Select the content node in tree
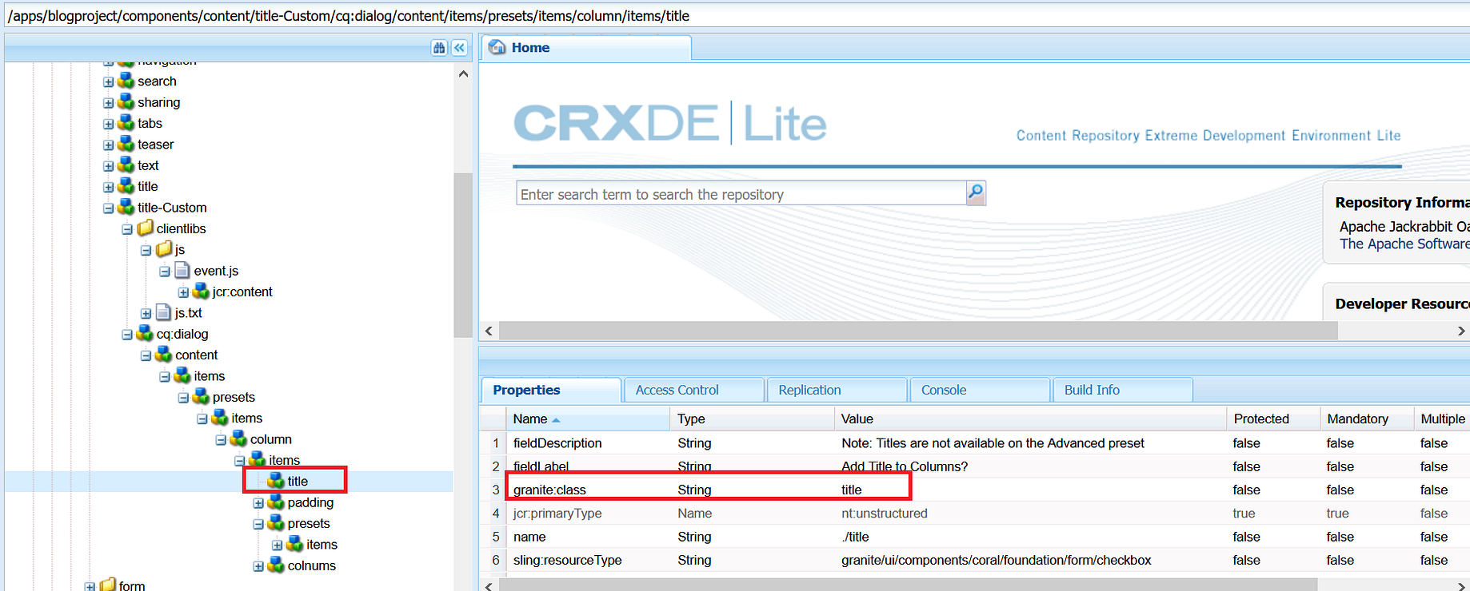The height and width of the screenshot is (591, 1470). coord(196,355)
